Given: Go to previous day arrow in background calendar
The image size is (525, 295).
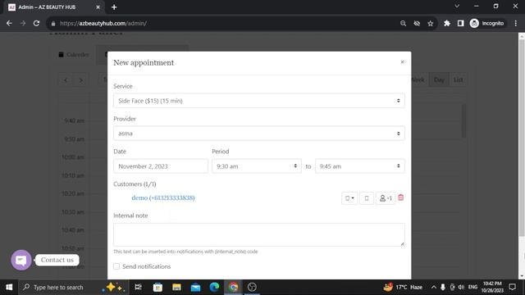Looking at the screenshot, I should coord(66,80).
